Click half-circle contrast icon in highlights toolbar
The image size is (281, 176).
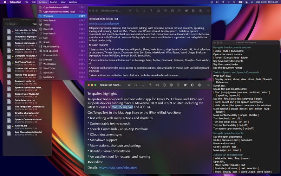click(x=192, y=85)
